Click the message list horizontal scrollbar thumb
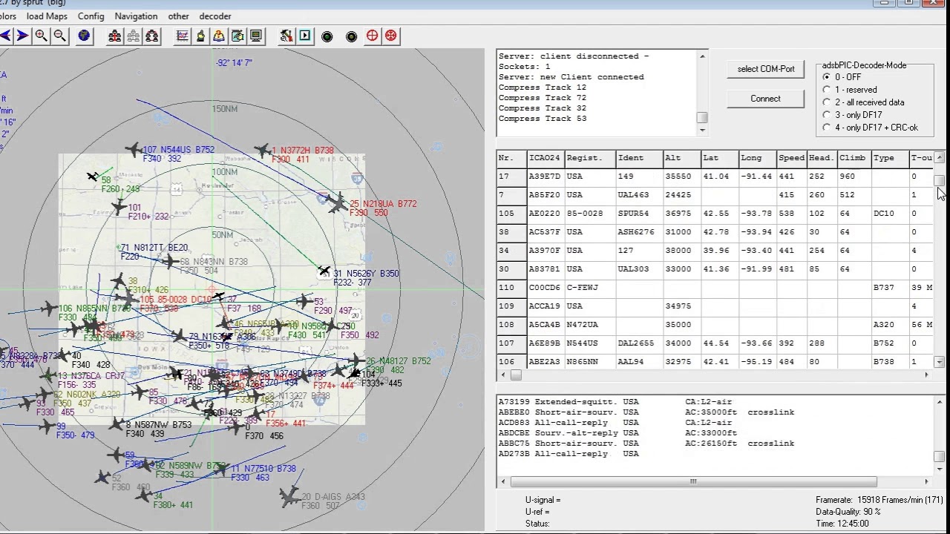Viewport: 950px width, 534px height. click(693, 482)
